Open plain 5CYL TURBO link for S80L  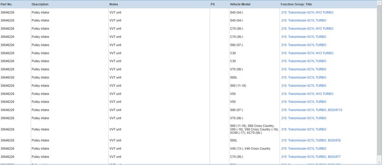pyautogui.click(x=304, y=77)
